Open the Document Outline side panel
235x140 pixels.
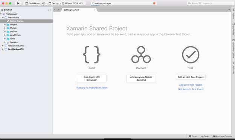(233, 48)
